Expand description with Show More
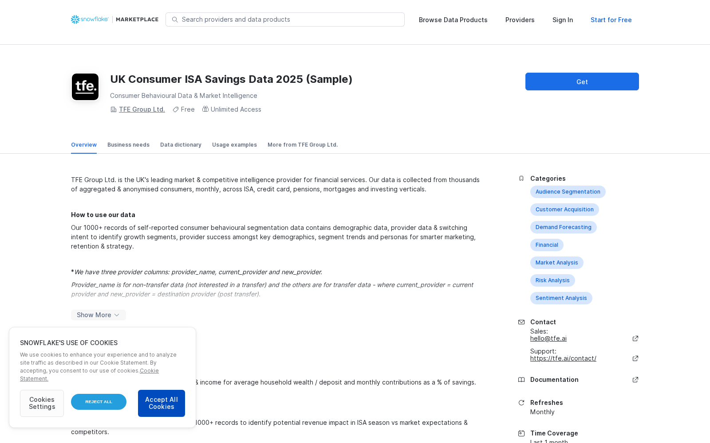 (x=99, y=315)
